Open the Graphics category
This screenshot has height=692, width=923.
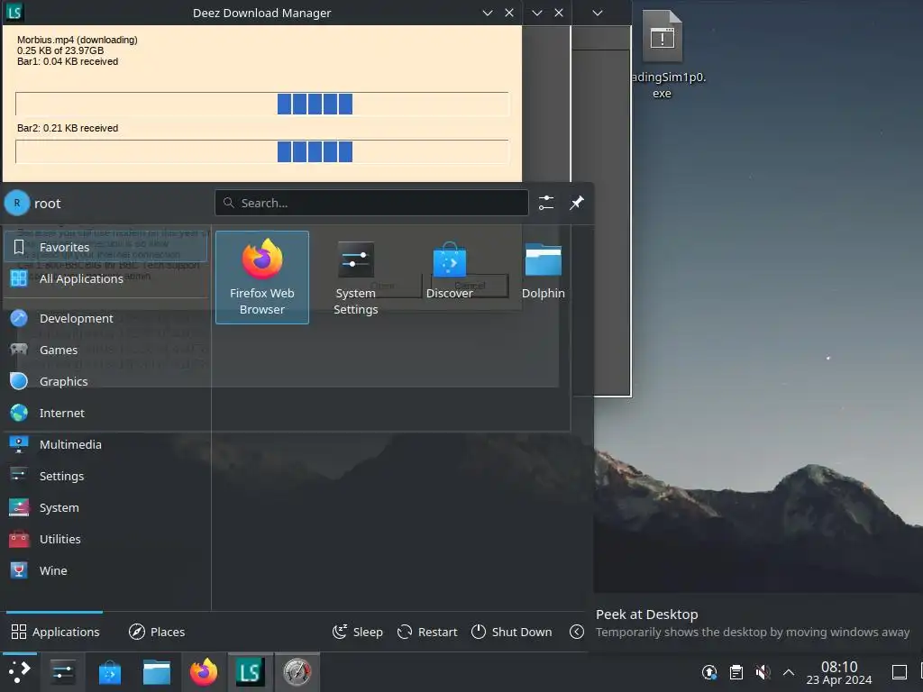(x=105, y=381)
